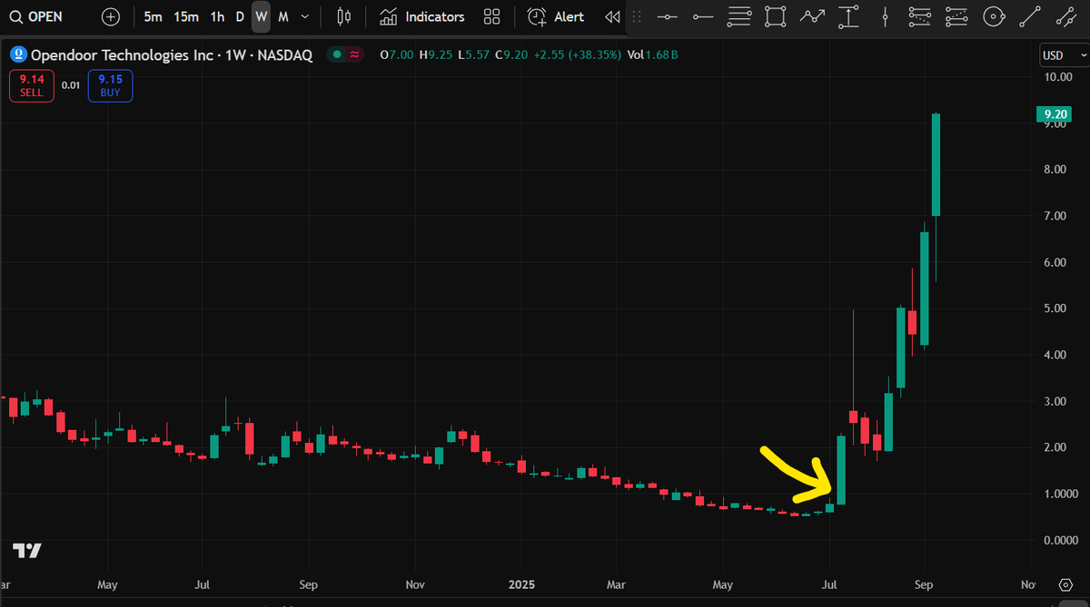Click the red 9.14 SELL button
Image resolution: width=1090 pixels, height=607 pixels.
click(x=32, y=86)
